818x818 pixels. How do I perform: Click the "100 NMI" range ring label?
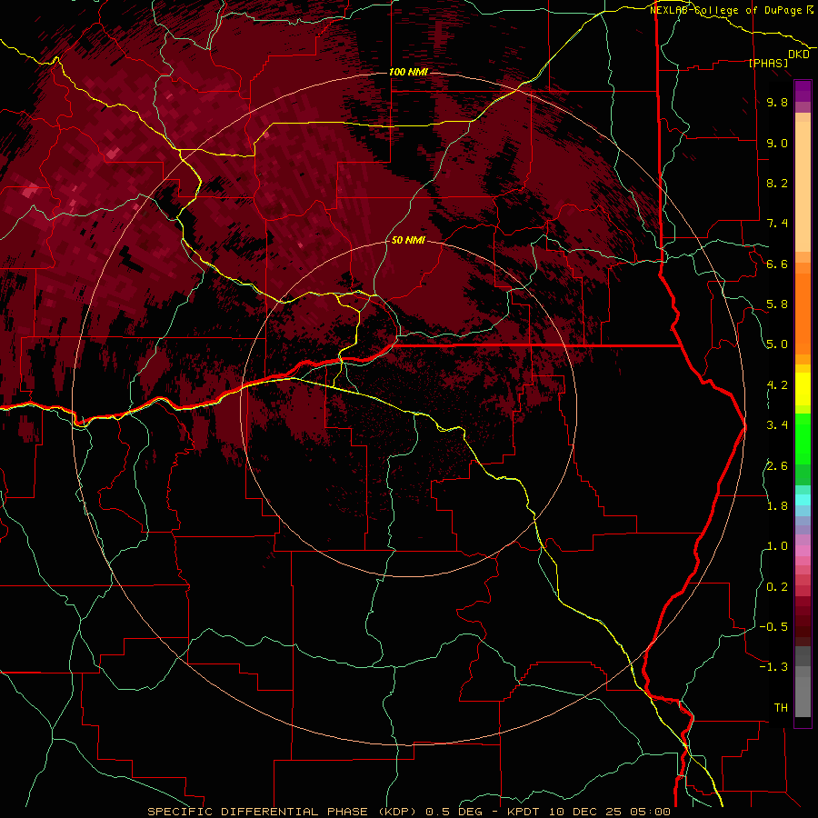(x=408, y=72)
